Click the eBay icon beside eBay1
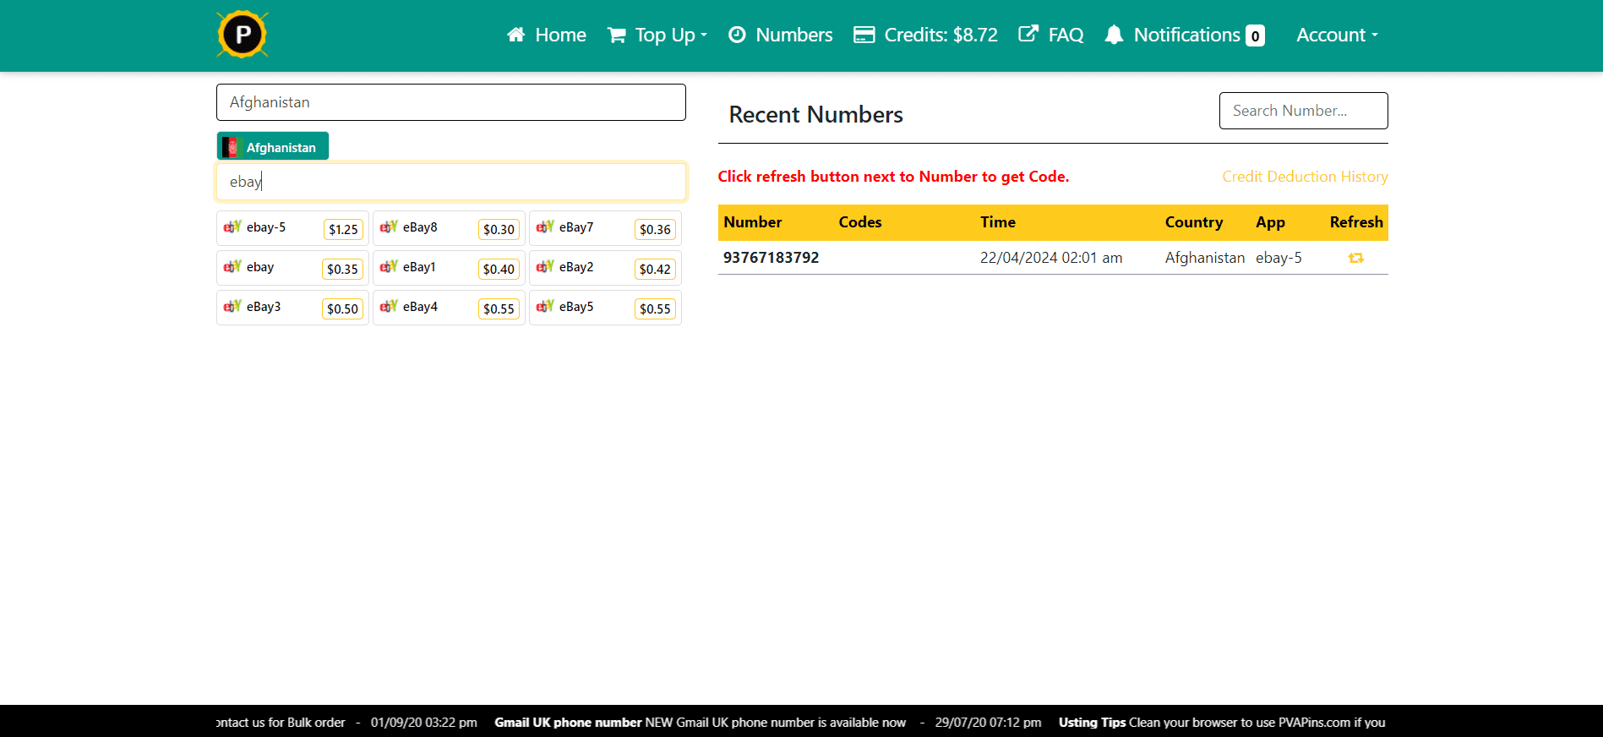Viewport: 1603px width, 737px height. click(389, 267)
